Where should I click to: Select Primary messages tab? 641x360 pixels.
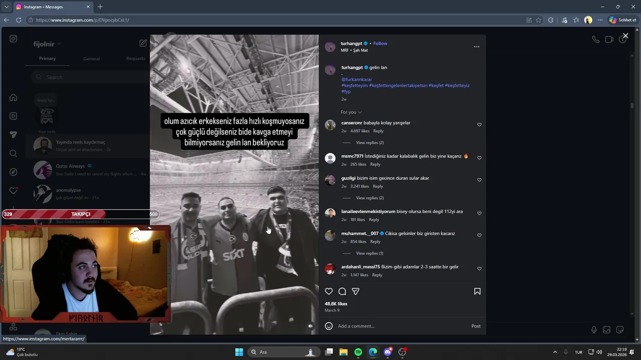pyautogui.click(x=48, y=58)
